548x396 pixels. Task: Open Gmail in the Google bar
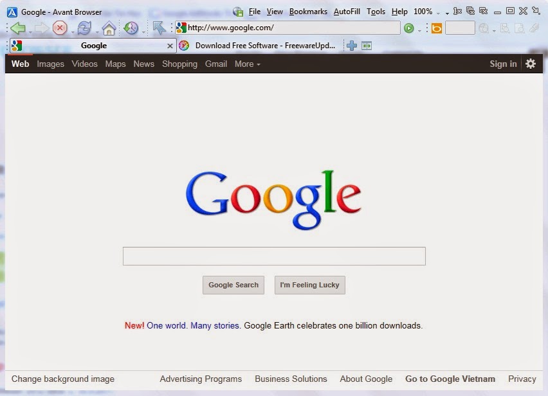216,64
